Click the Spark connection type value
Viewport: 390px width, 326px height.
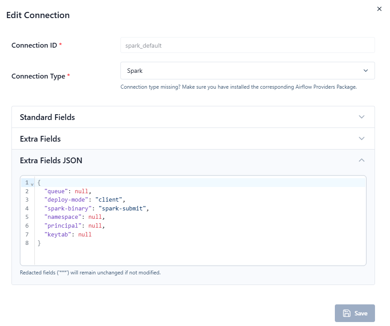click(x=135, y=71)
